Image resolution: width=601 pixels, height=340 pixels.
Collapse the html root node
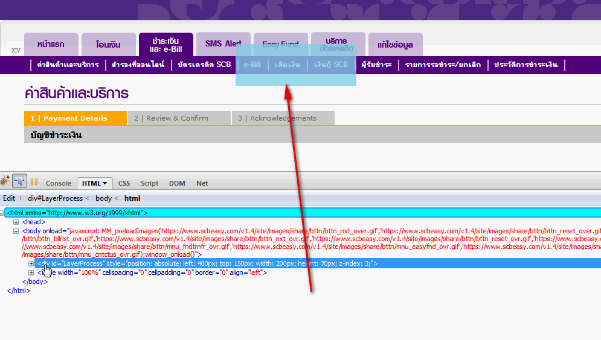pos(2,213)
